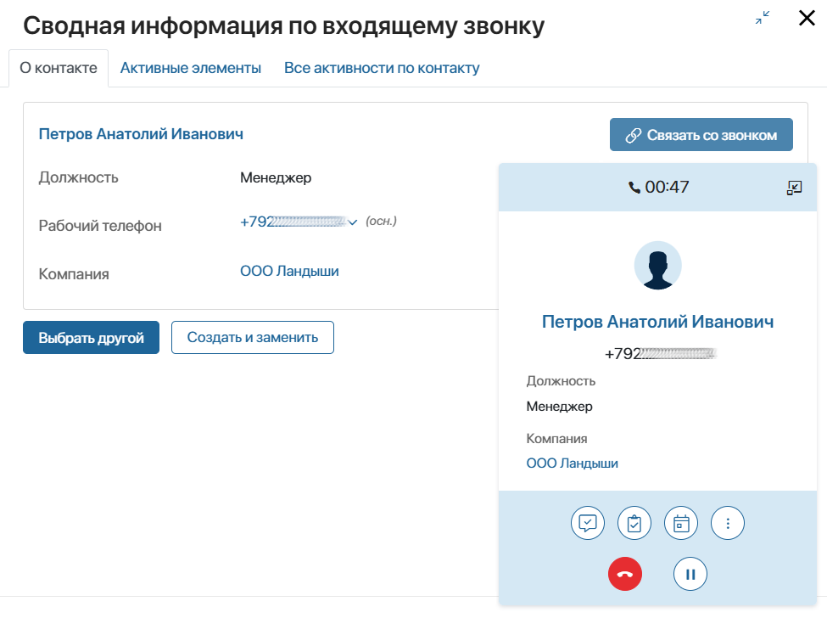
Task: Click the Выбрать другой button
Action: [x=91, y=337]
